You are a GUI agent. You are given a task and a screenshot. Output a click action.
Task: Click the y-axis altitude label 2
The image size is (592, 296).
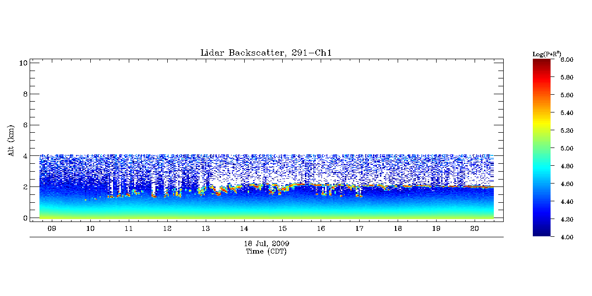pos(25,187)
